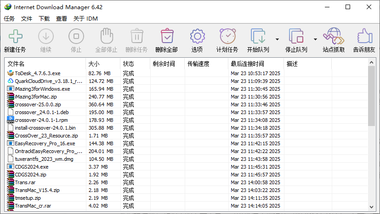Select TransMac_V15.4.zip file name
380x214 pixels.
coord(37,190)
